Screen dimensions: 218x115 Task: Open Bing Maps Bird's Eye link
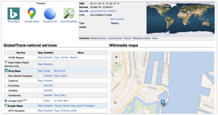[60, 71]
